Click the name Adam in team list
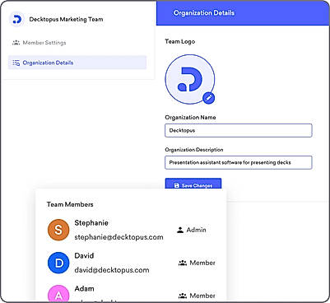The height and width of the screenshot is (303, 330). click(84, 288)
